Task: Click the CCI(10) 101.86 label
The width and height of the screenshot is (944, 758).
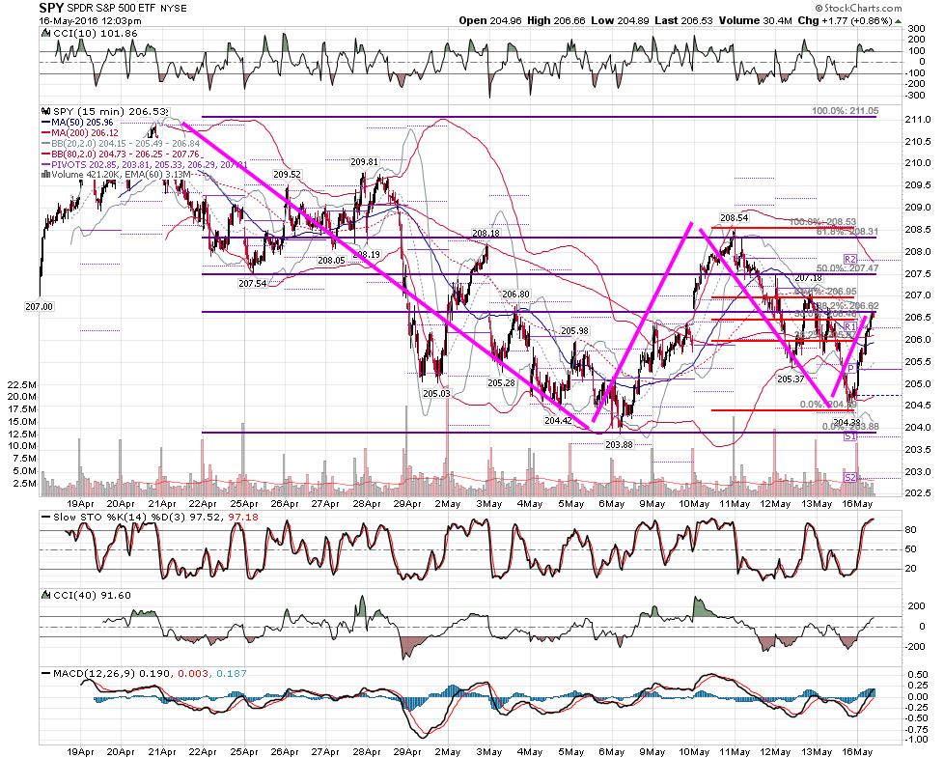Action: (x=96, y=34)
